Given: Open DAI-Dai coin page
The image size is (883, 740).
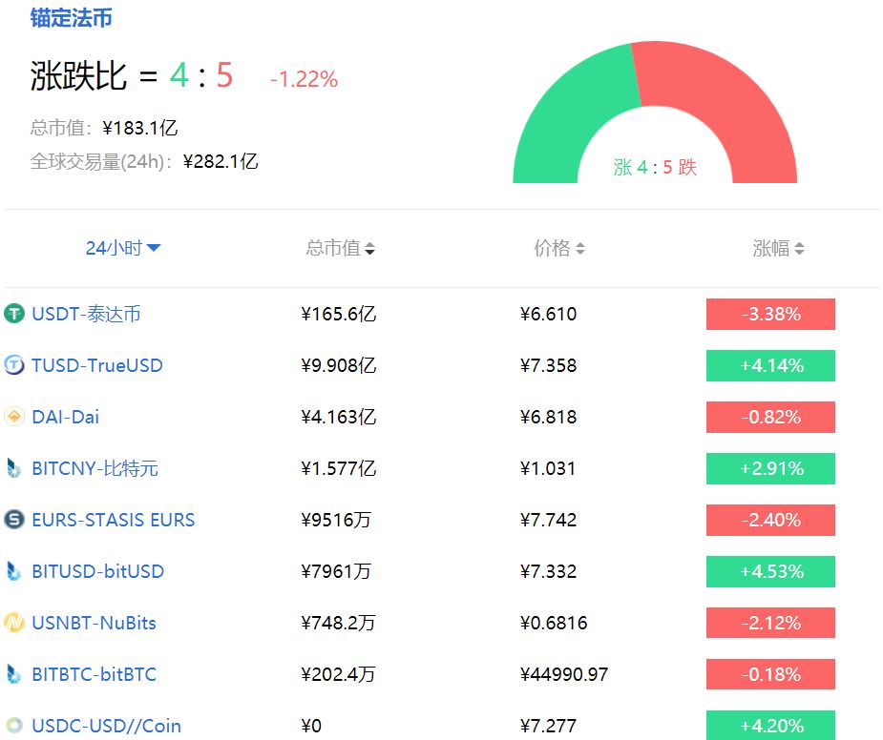Looking at the screenshot, I should [x=65, y=417].
